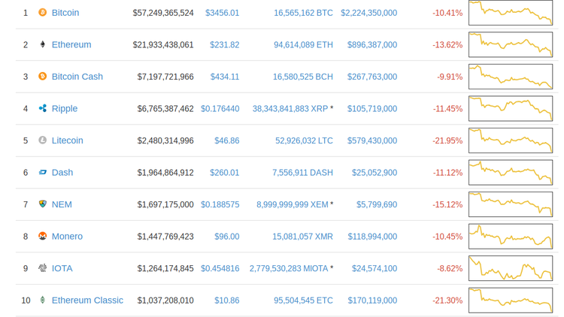Click the Ethereum Classic logo icon
Screen dimensions: 564x317
point(43,300)
